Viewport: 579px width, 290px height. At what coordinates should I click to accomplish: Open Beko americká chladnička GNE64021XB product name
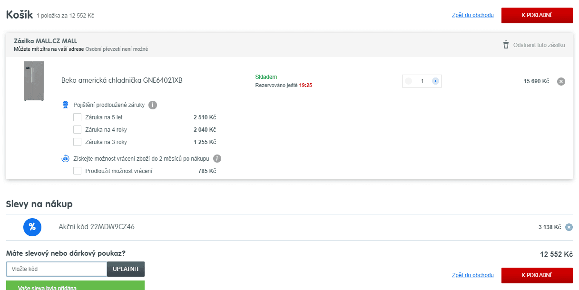pos(122,80)
